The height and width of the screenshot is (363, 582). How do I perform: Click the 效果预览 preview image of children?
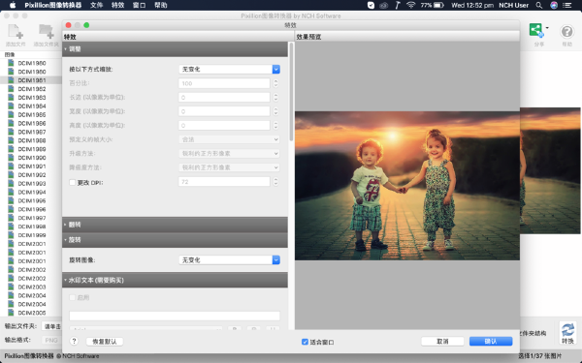pos(407,186)
